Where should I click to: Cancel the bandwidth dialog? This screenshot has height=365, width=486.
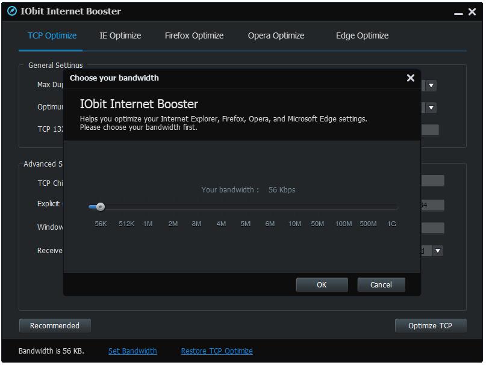click(381, 284)
